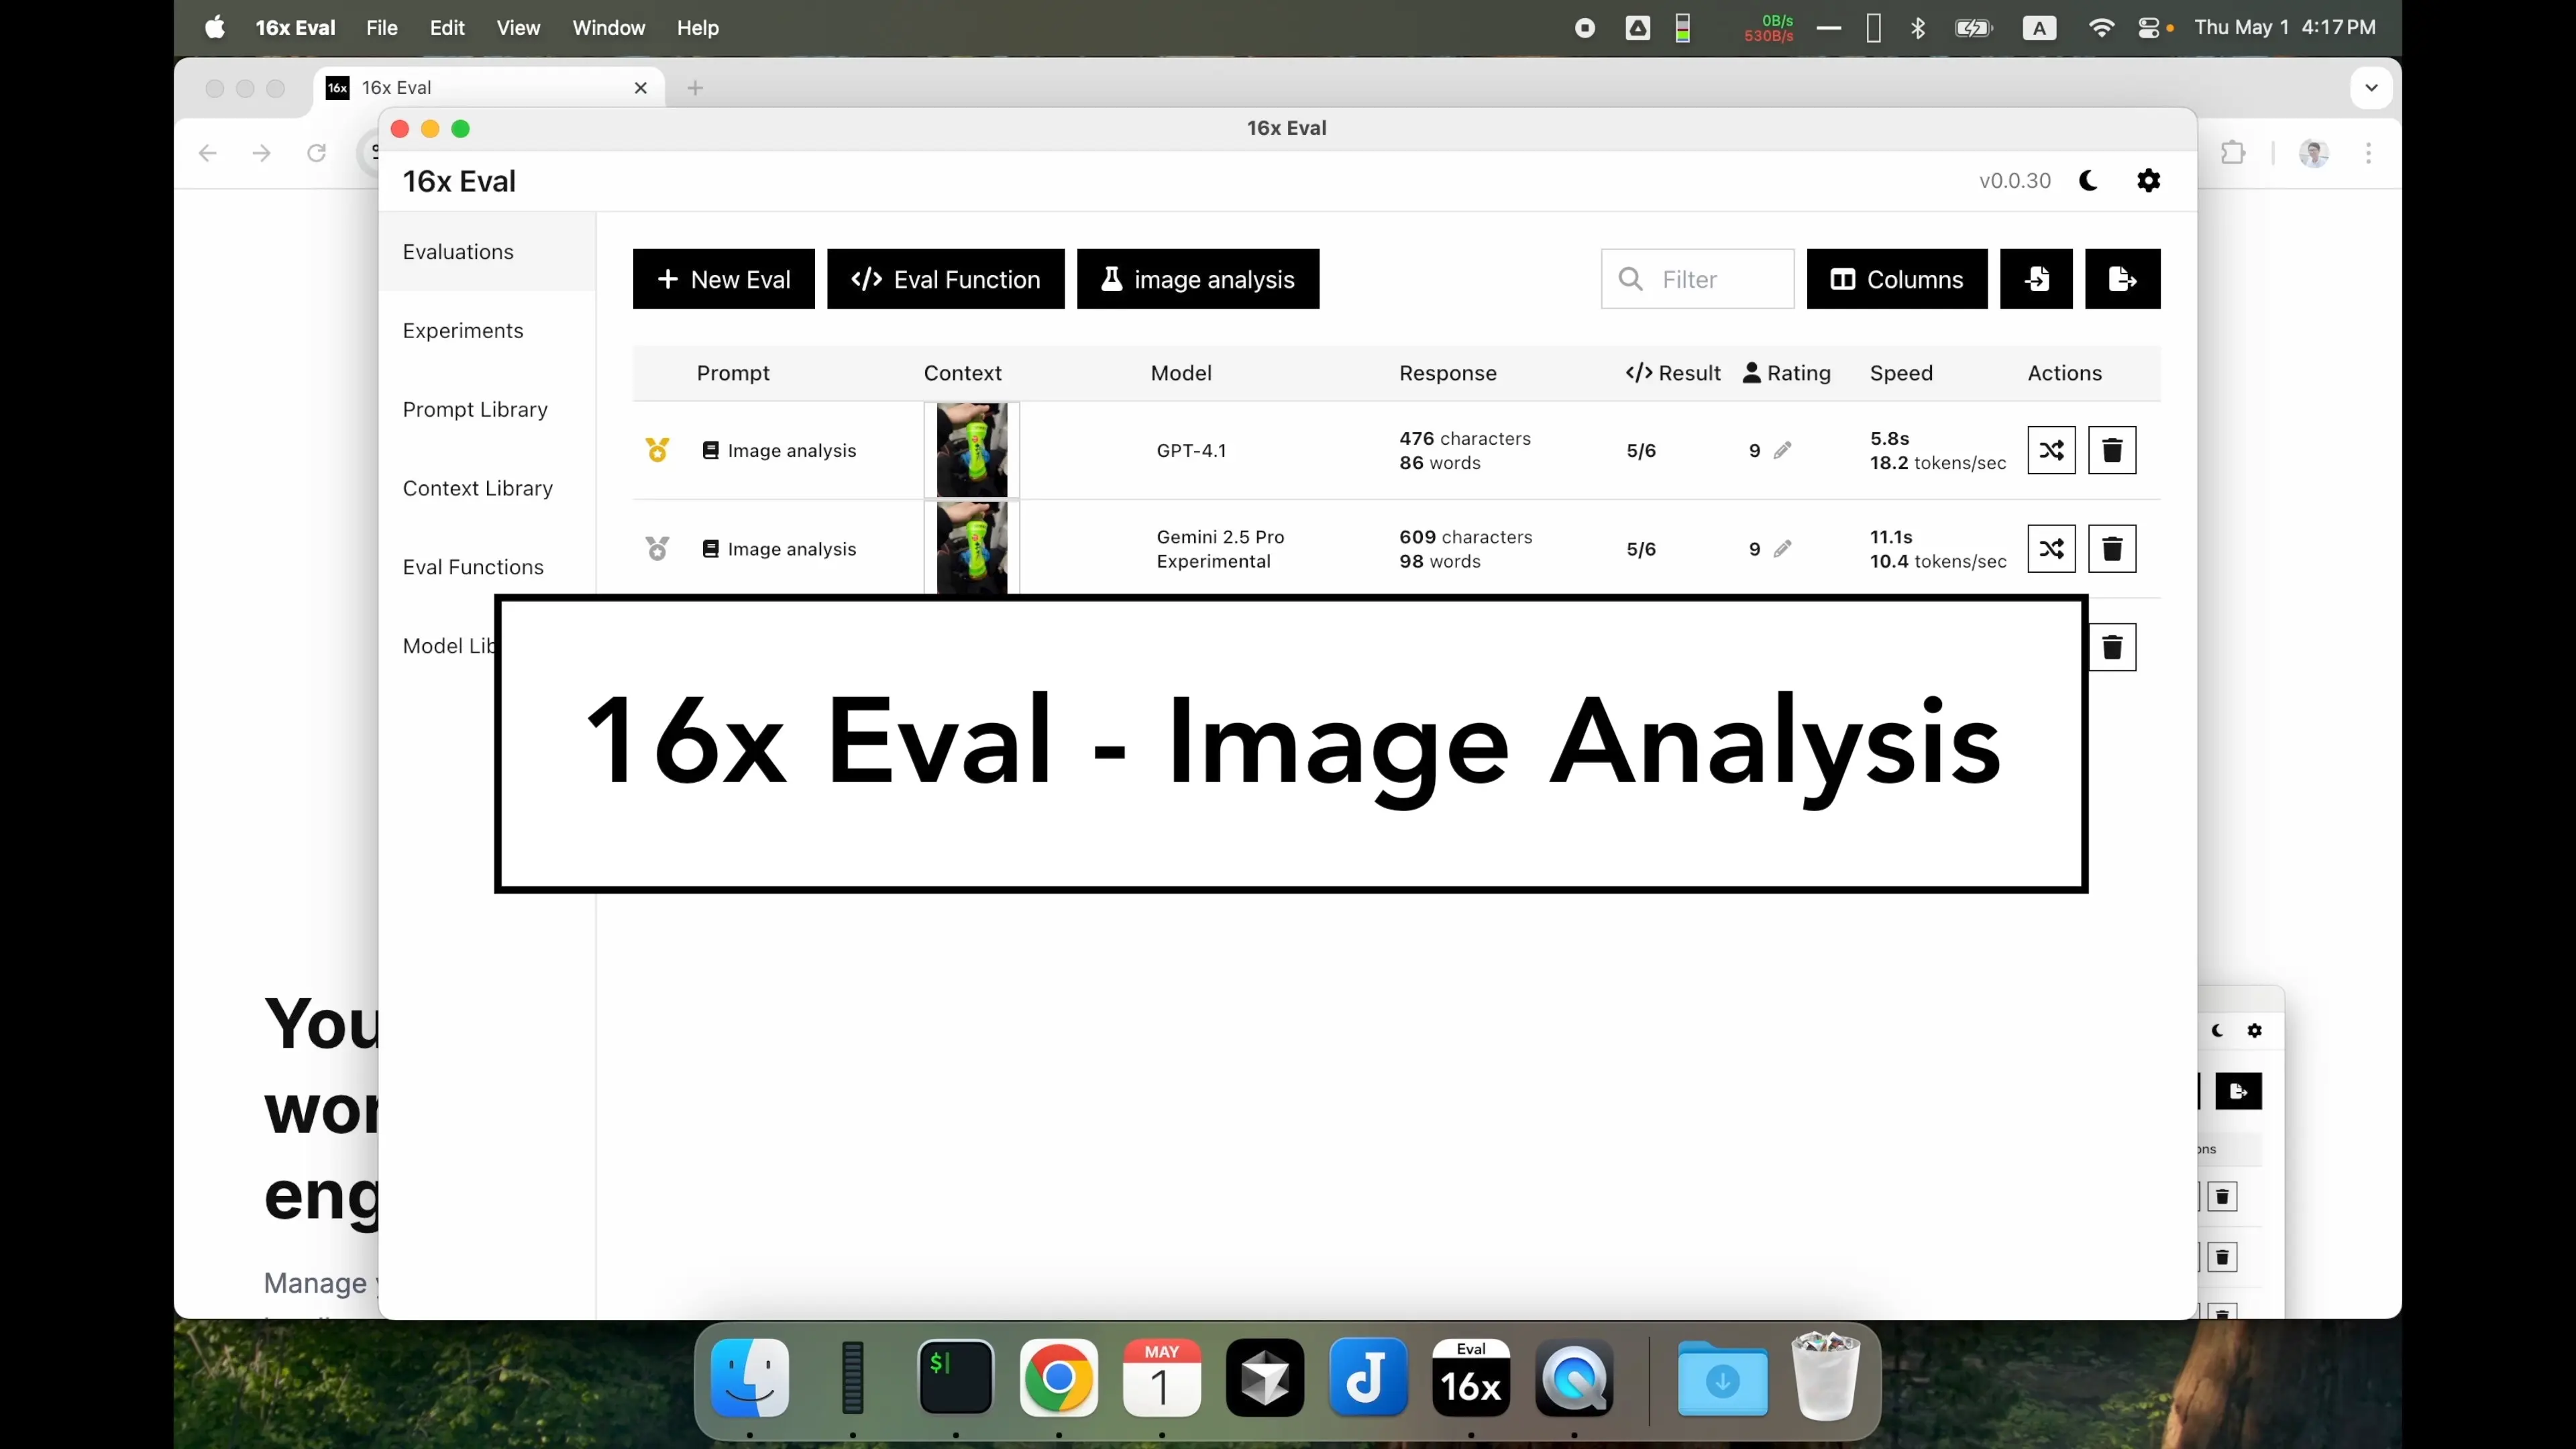The height and width of the screenshot is (1449, 2576).
Task: Open Wi-Fi status in menu bar
Action: (2101, 28)
